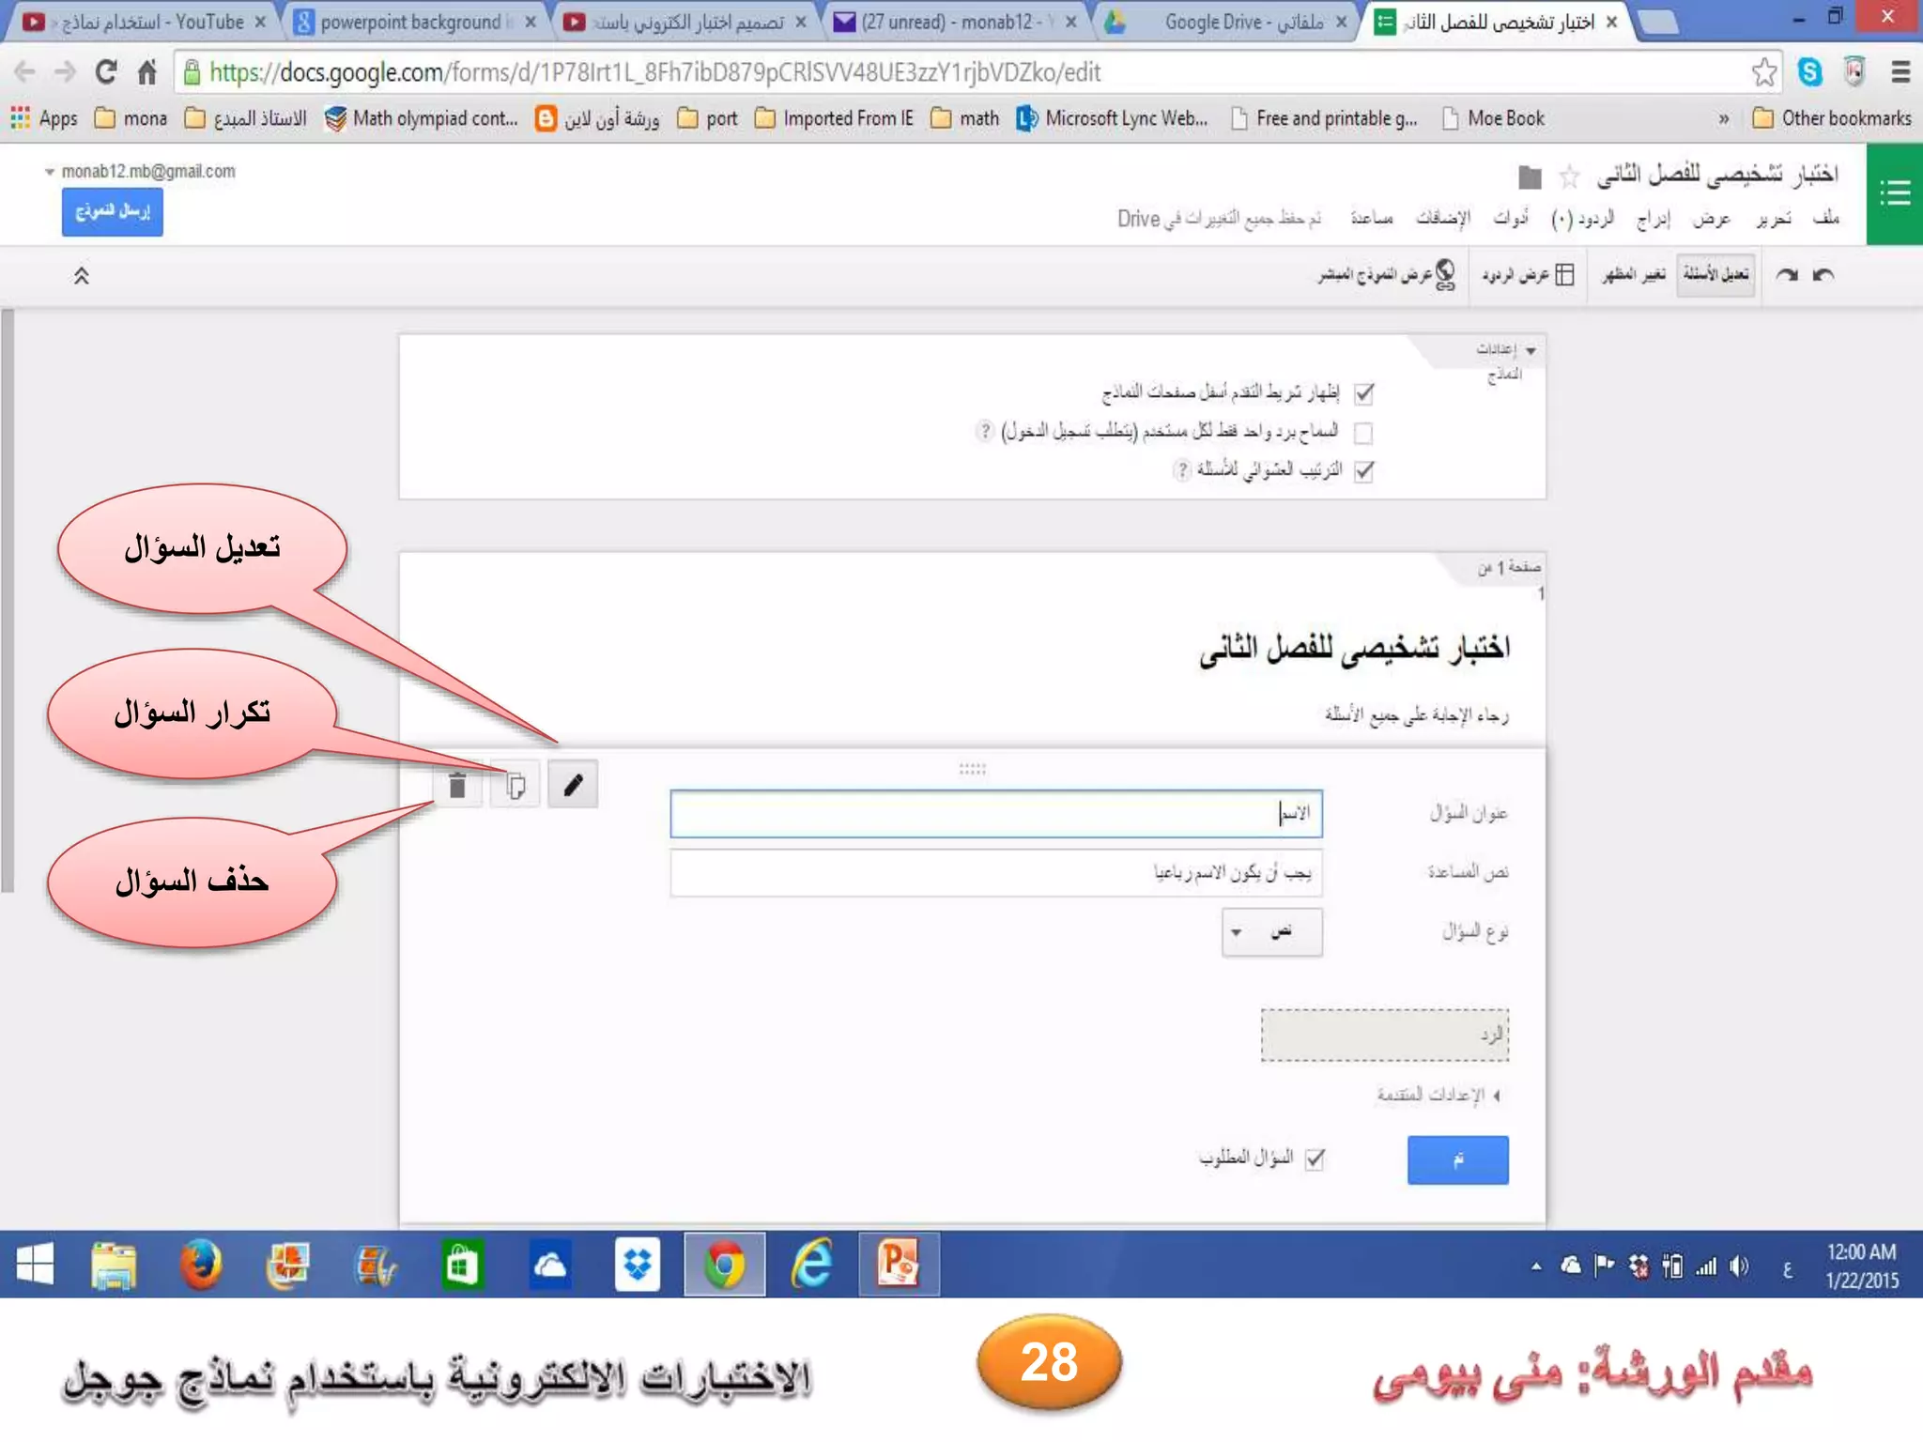Toggle show progress bar checkbox
1923x1442 pixels.
point(1364,393)
